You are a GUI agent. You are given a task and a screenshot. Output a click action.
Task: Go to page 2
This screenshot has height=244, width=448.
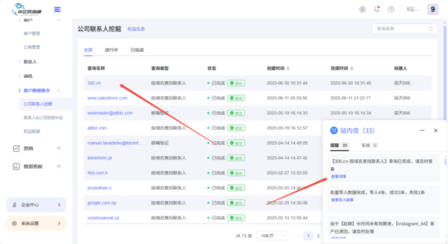click(x=318, y=236)
